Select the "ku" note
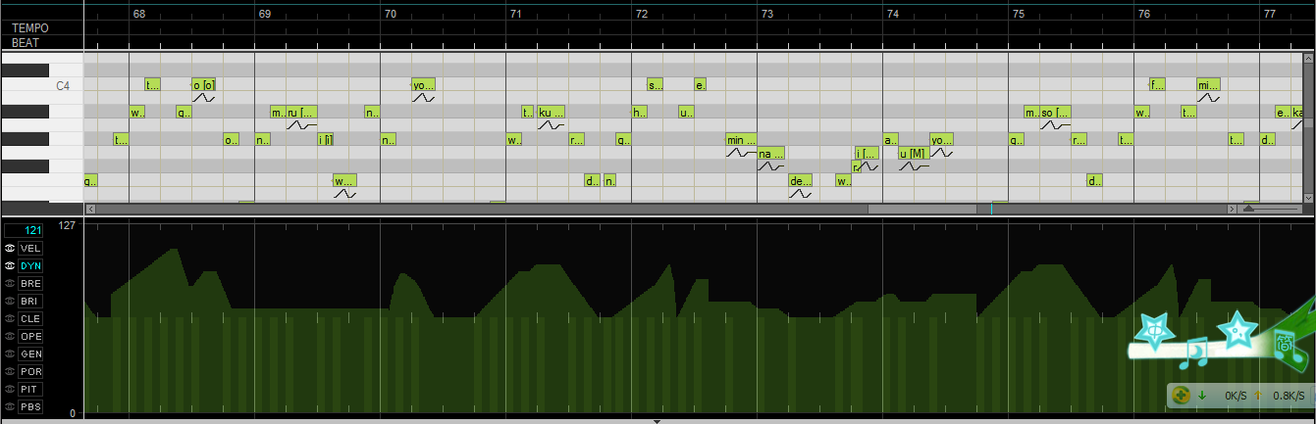The width and height of the screenshot is (1316, 424). [551, 113]
